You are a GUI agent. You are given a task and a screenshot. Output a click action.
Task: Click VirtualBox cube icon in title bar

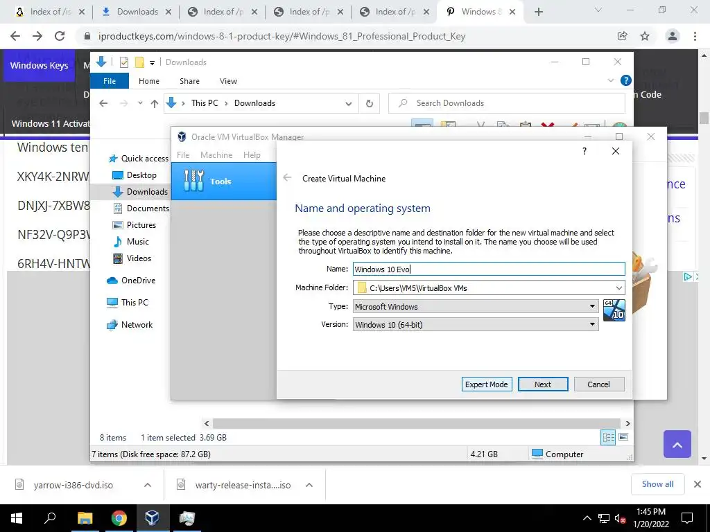182,136
